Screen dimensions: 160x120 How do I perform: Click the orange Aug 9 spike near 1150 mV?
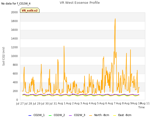pyautogui.click(x=130, y=50)
